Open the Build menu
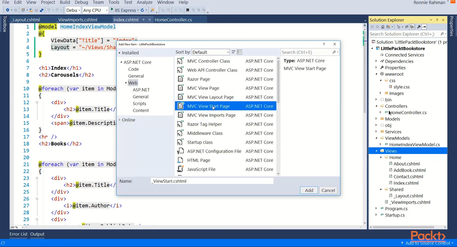This screenshot has height=247, width=457. pyautogui.click(x=65, y=2)
